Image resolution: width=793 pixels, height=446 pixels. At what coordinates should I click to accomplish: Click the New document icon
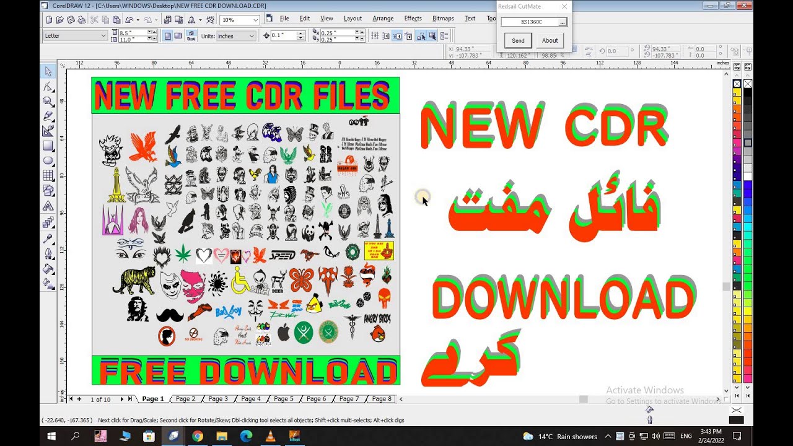tap(49, 20)
